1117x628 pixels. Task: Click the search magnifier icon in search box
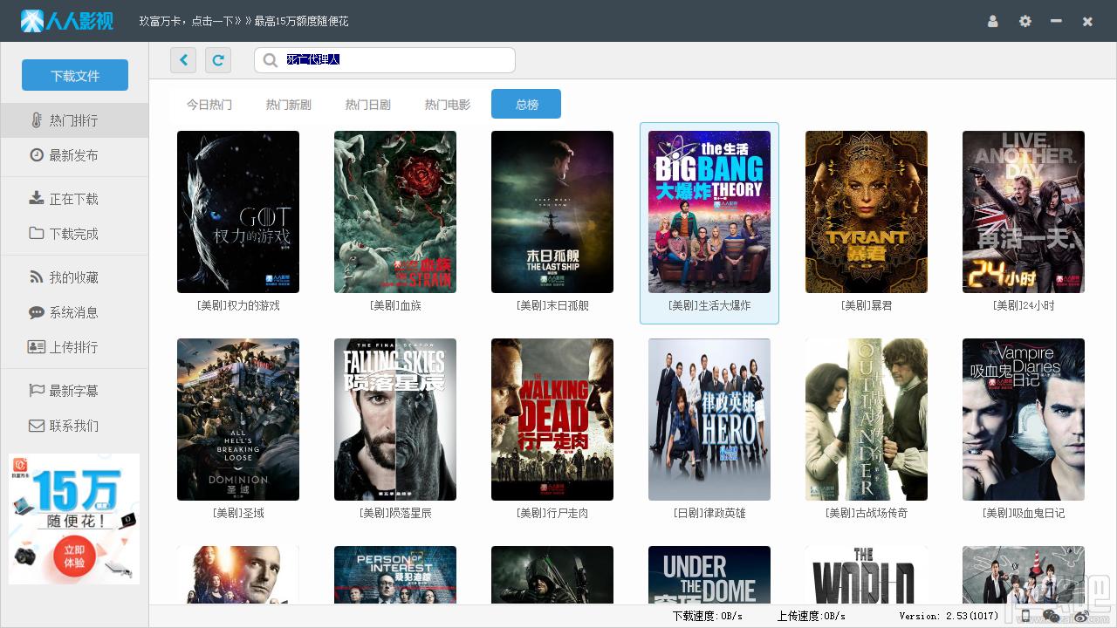pos(271,60)
